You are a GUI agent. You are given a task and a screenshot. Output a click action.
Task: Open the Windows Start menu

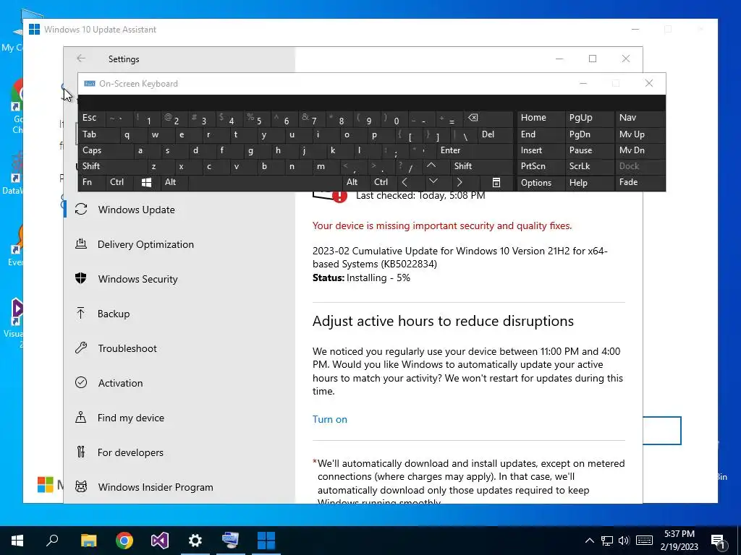17,541
